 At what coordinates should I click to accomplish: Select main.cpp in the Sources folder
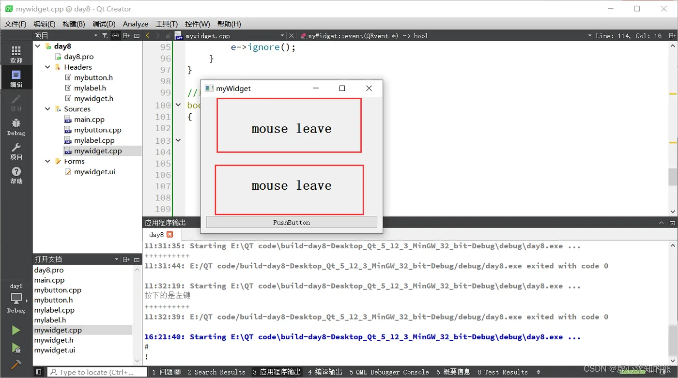tap(89, 119)
